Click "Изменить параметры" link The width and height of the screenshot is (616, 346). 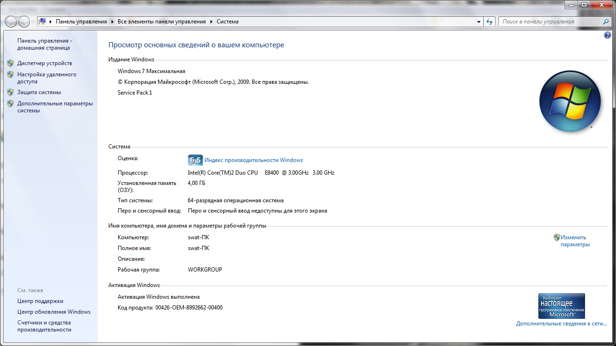(575, 241)
